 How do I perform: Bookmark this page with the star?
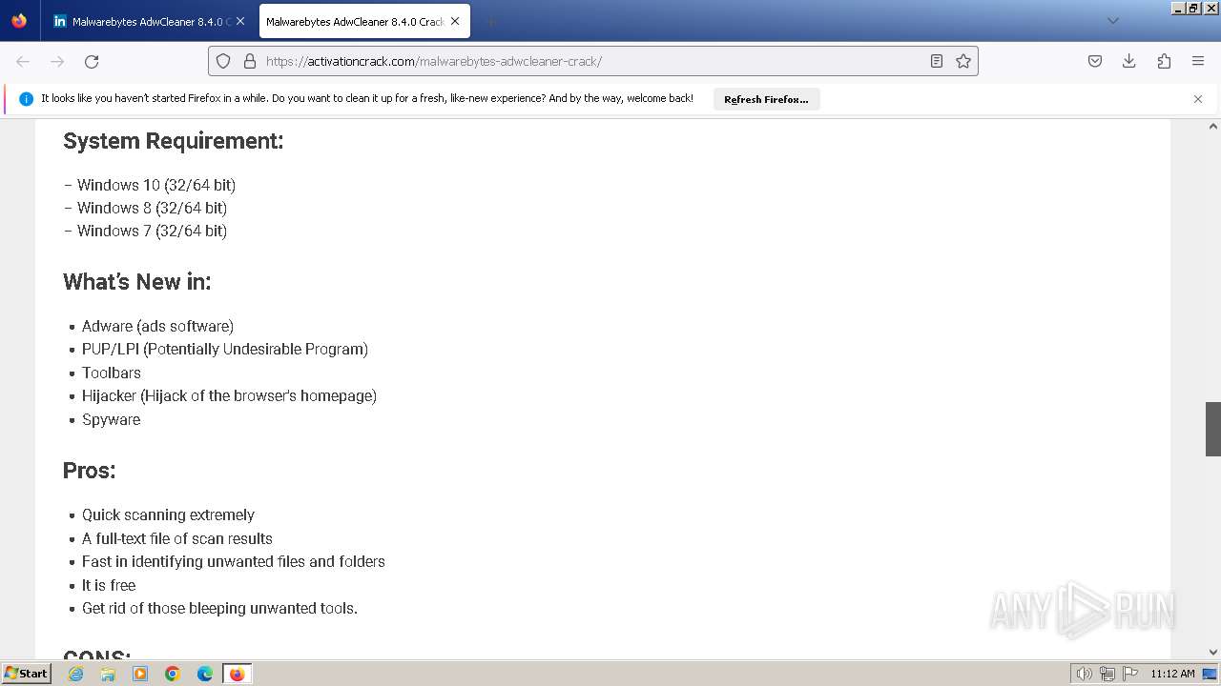963,61
